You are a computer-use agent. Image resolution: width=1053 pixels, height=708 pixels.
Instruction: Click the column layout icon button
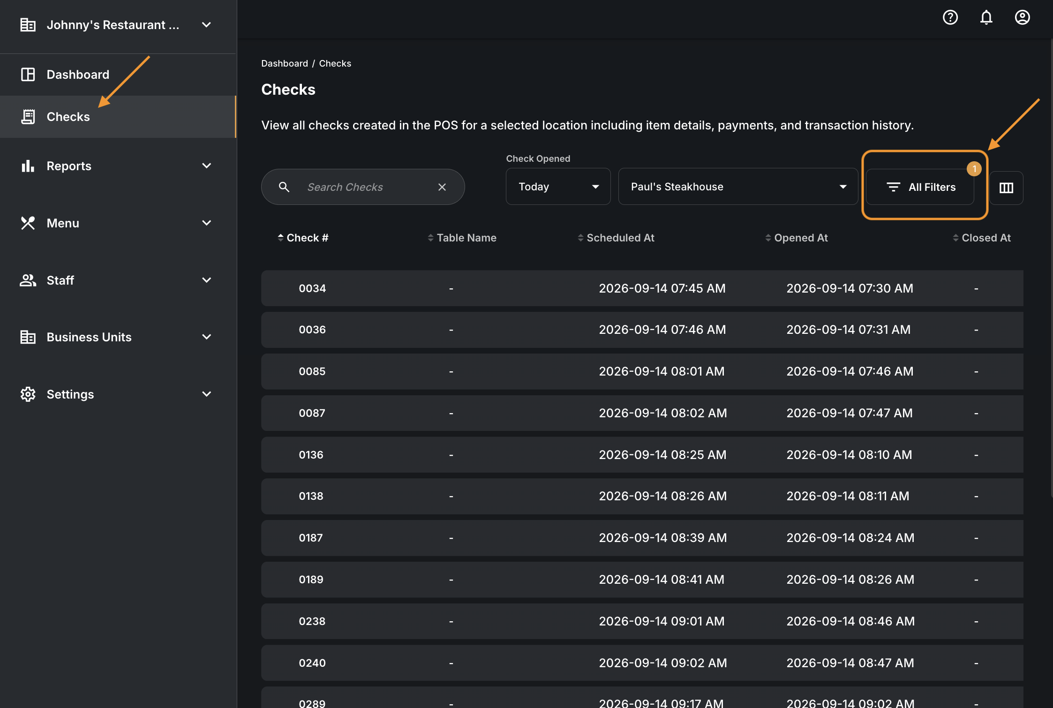coord(1006,188)
